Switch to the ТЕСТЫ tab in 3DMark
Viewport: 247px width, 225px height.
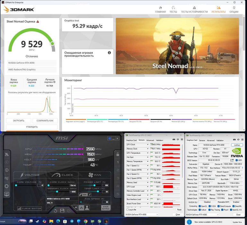(173, 10)
